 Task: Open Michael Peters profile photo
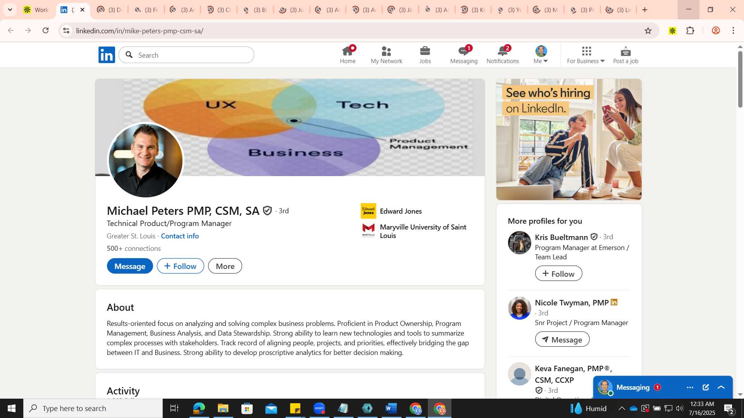145,160
